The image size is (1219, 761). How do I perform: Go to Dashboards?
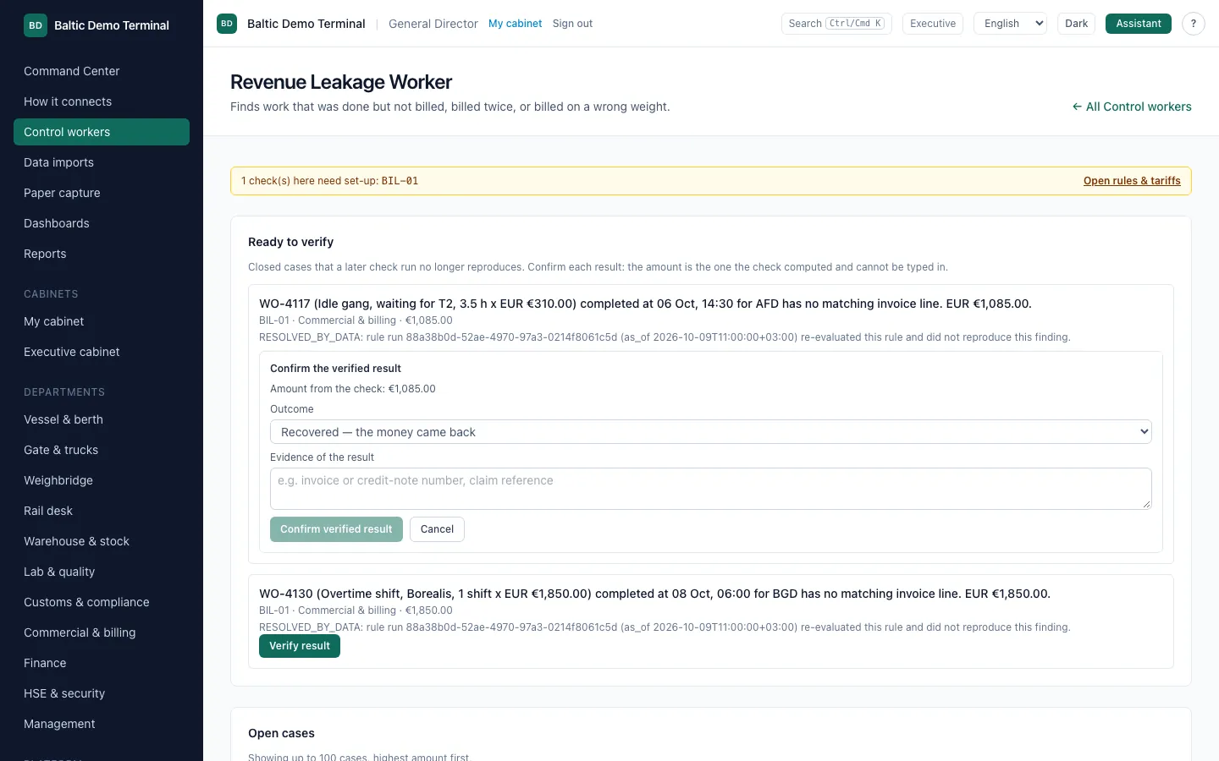click(102, 223)
